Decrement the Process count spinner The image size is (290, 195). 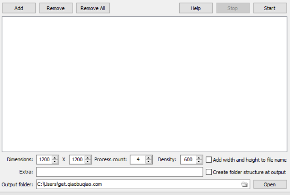pos(149,162)
